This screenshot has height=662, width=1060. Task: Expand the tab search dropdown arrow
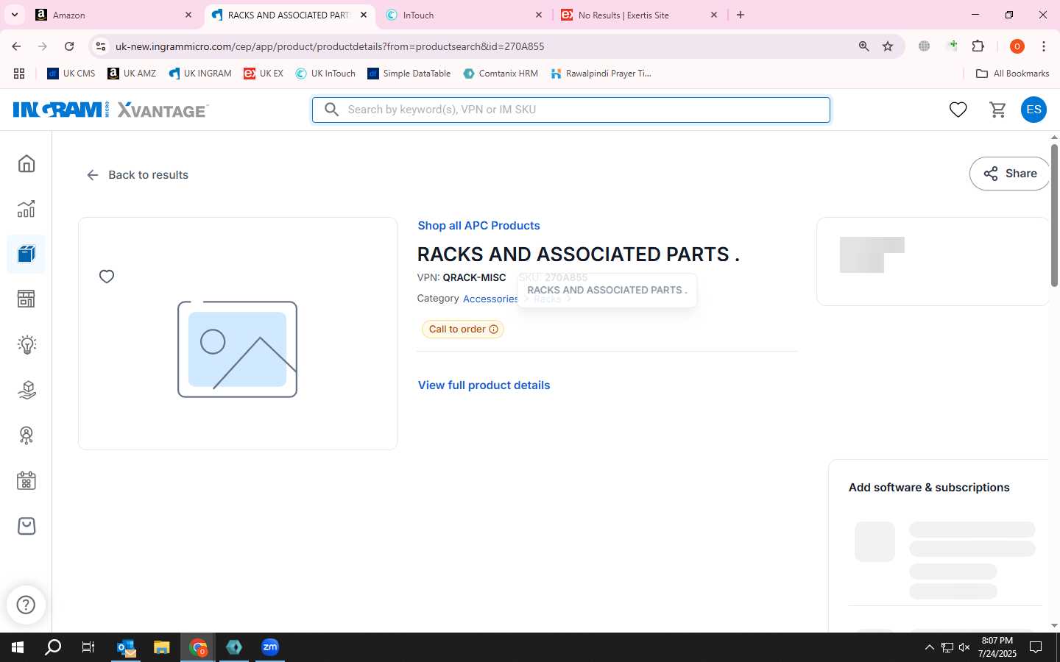coord(14,15)
